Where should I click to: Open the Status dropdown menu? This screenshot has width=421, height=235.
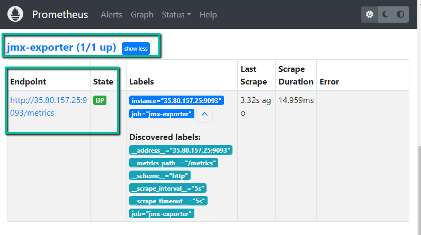[176, 14]
